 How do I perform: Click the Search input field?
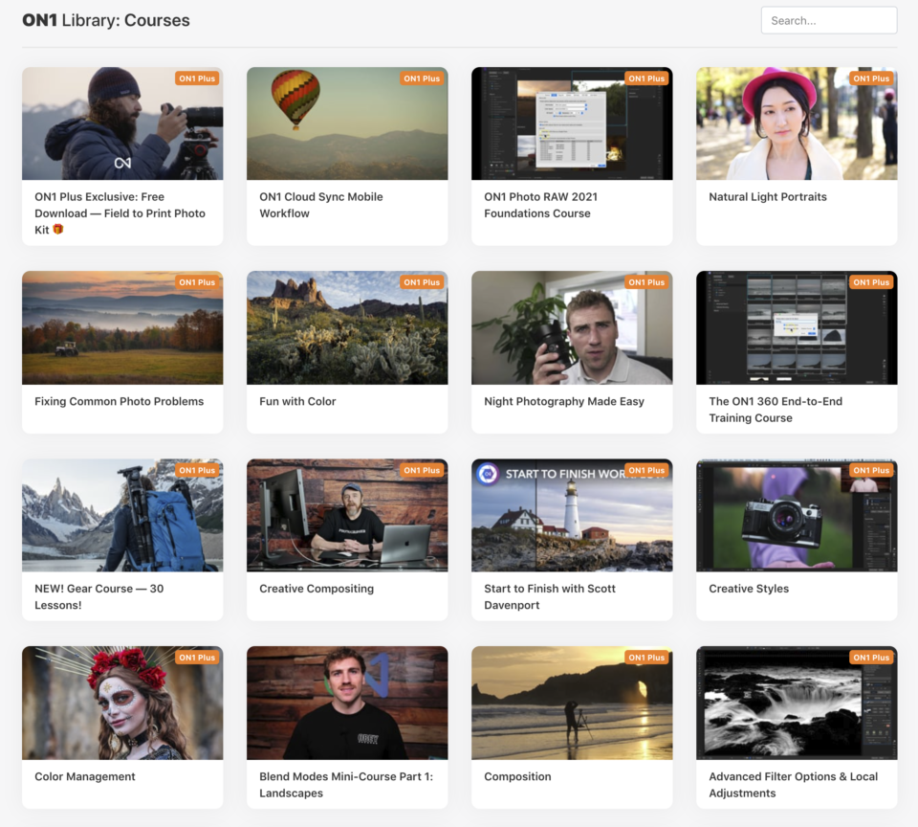828,20
